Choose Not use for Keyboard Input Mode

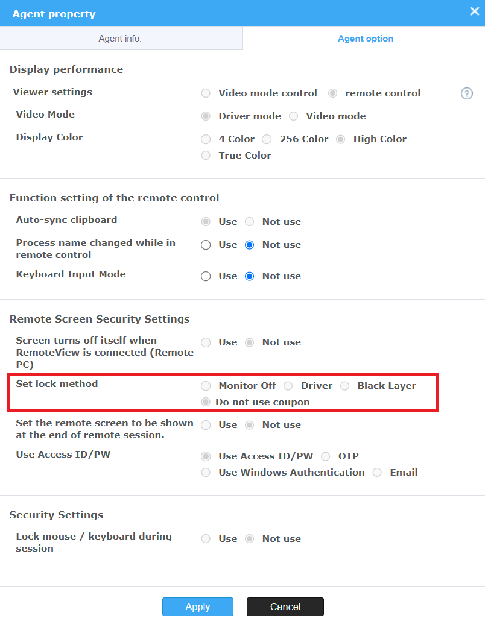click(x=249, y=276)
